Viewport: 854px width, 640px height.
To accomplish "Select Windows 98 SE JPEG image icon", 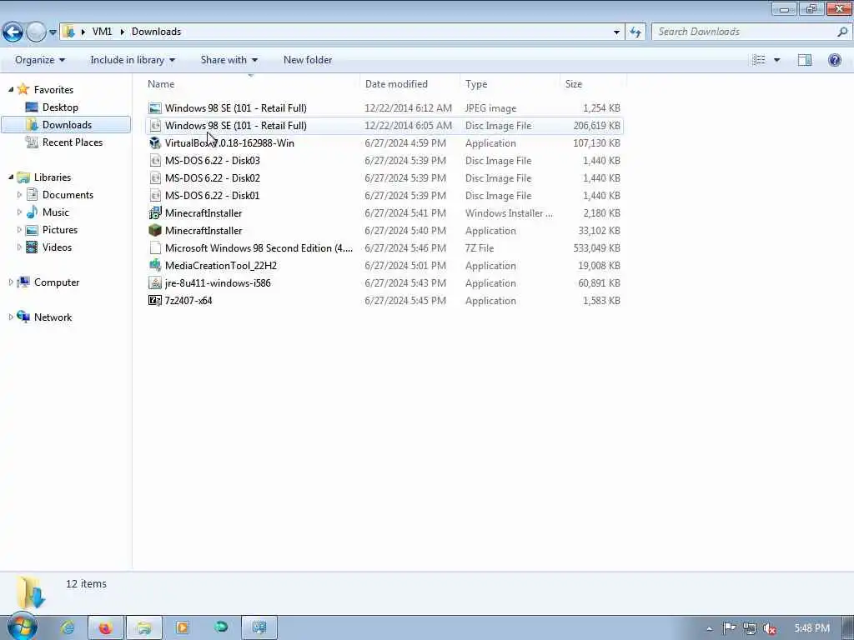I will coord(155,107).
